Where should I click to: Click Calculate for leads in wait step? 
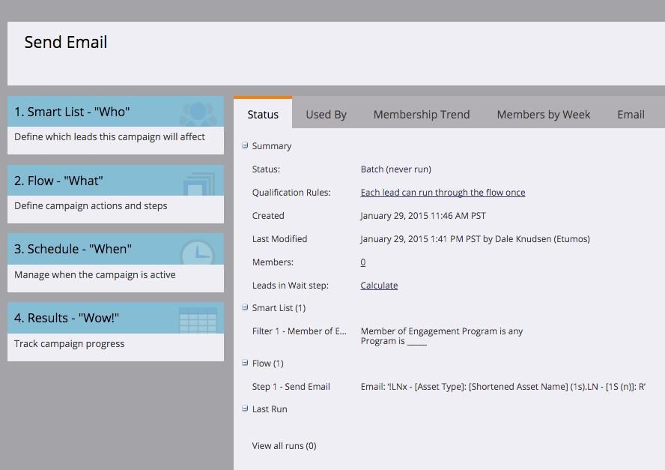pyautogui.click(x=379, y=286)
